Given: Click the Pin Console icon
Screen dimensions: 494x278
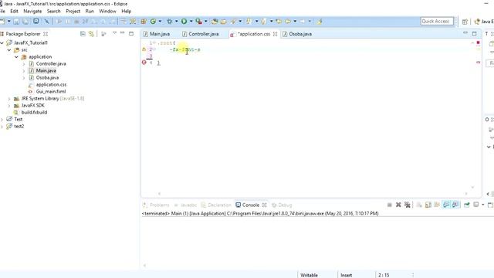Looking at the screenshot, I should (x=466, y=205).
